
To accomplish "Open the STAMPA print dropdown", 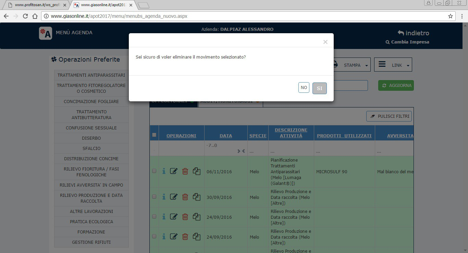I will 352,65.
